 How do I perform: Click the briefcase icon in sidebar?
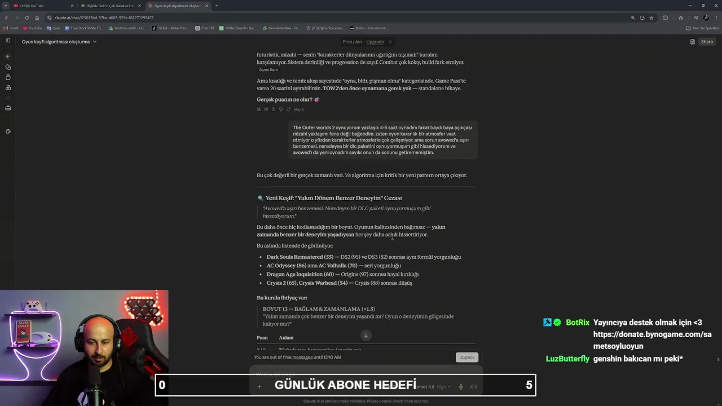click(x=8, y=108)
